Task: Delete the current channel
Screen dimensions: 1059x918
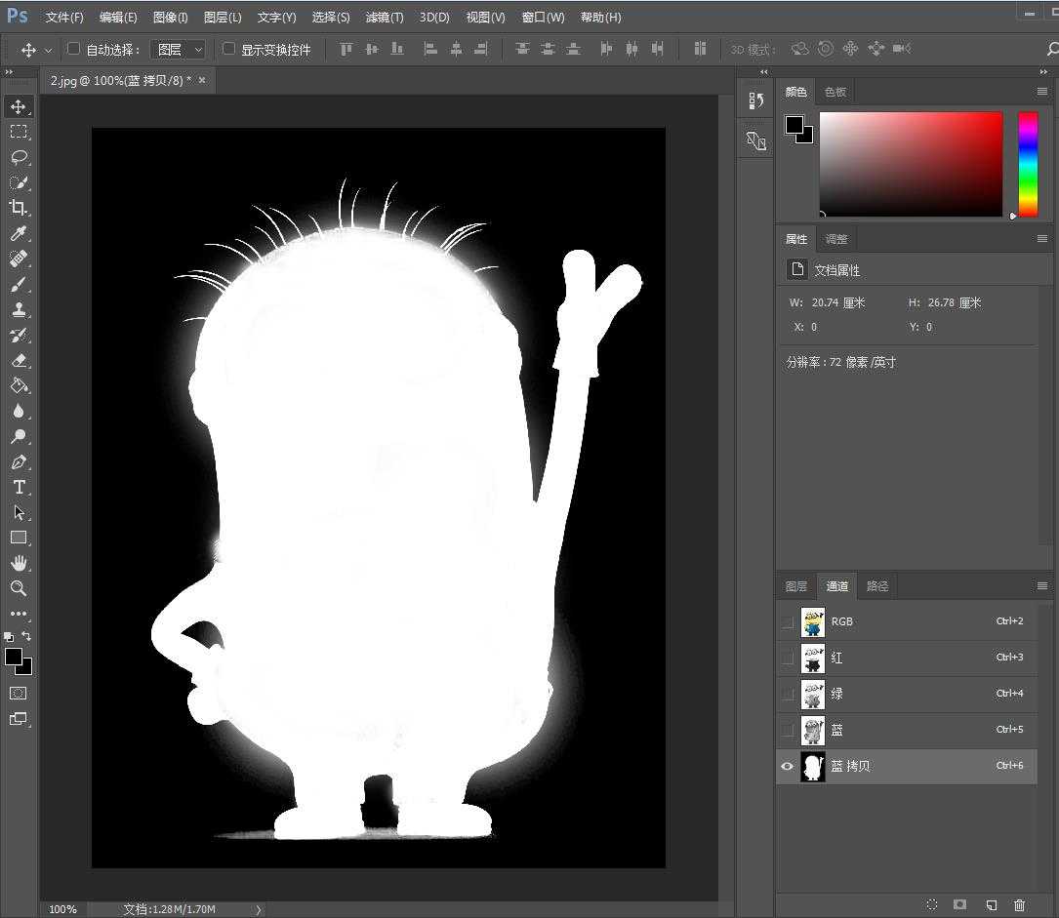Action: pyautogui.click(x=1020, y=904)
